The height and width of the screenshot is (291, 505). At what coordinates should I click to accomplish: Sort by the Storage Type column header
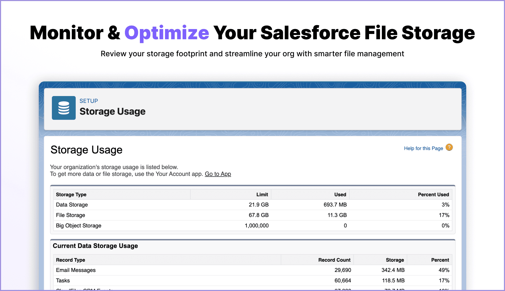coord(71,194)
